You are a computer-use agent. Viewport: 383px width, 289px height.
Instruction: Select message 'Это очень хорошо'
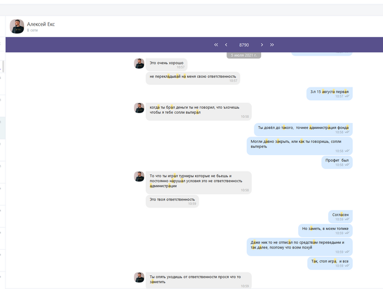(x=166, y=64)
